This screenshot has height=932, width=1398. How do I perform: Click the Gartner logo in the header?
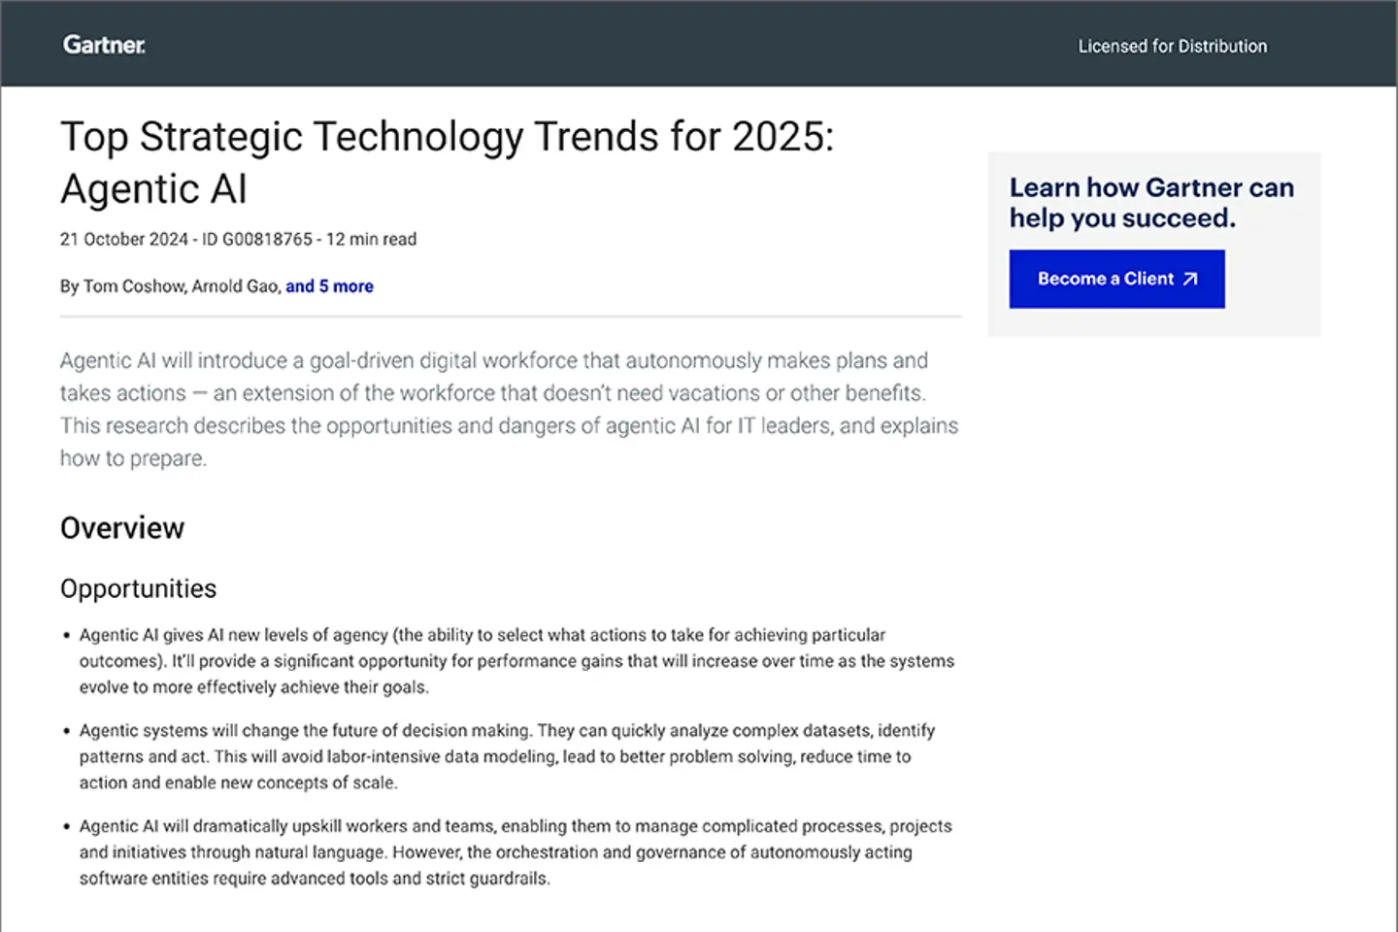pos(104,45)
